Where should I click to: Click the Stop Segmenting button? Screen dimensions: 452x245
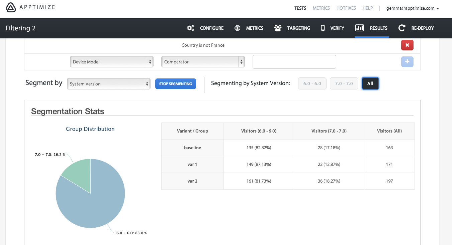(175, 84)
